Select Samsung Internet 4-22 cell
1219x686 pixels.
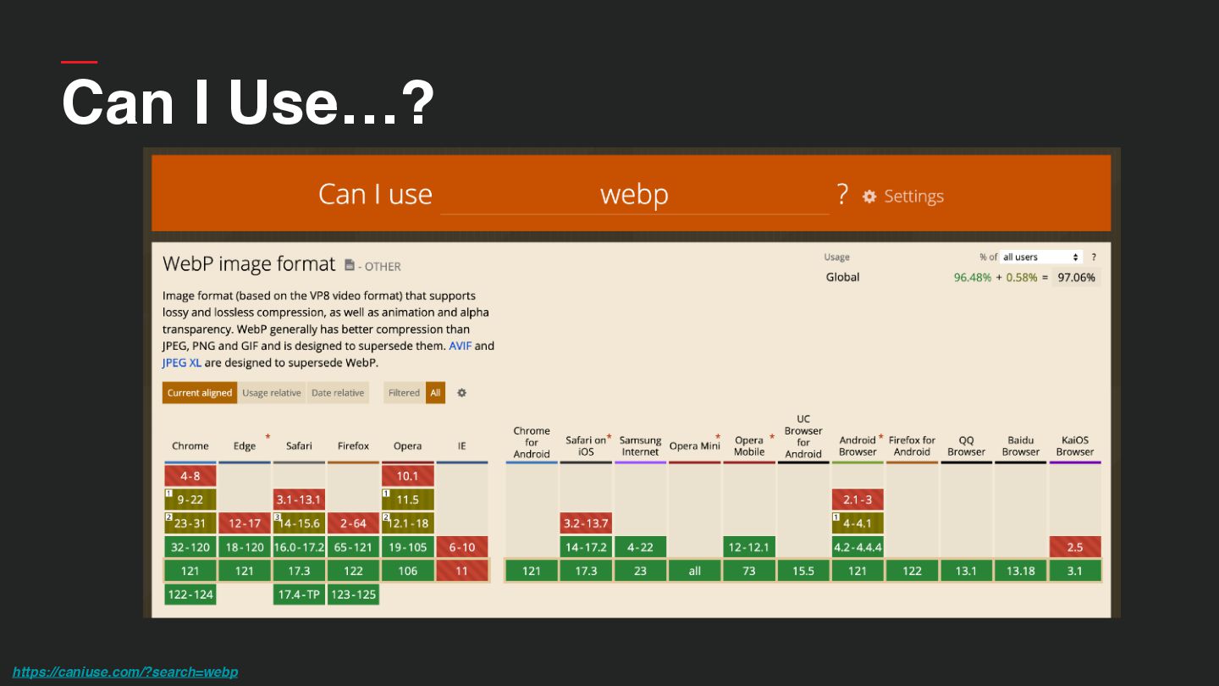(x=640, y=547)
